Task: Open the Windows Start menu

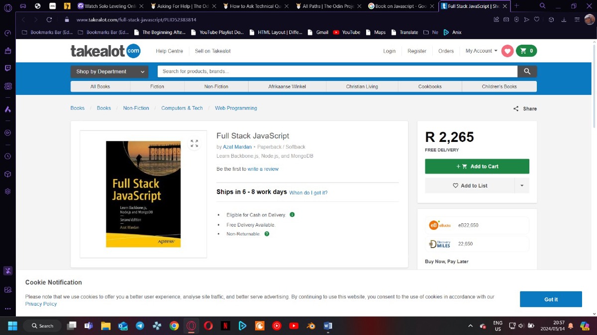Action: [x=12, y=326]
